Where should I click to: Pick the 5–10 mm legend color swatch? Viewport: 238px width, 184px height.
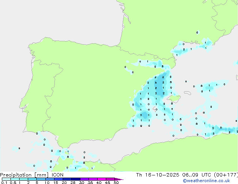41,179
